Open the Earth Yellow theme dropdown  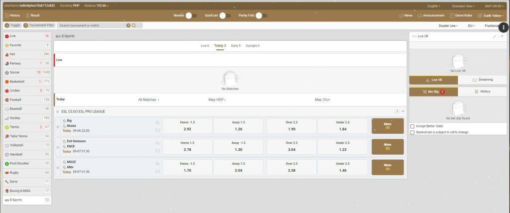pyautogui.click(x=491, y=15)
